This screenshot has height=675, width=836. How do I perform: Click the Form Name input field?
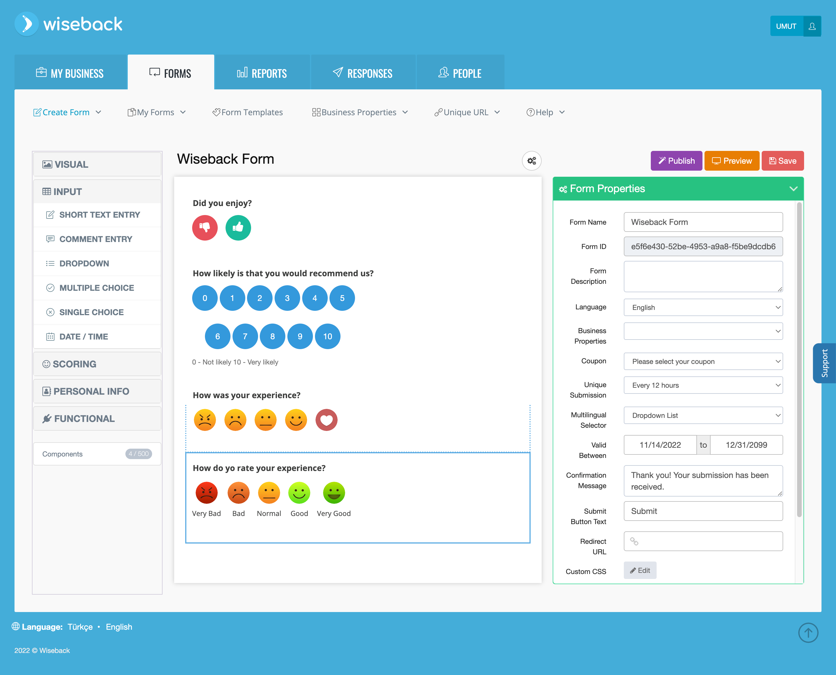point(703,222)
